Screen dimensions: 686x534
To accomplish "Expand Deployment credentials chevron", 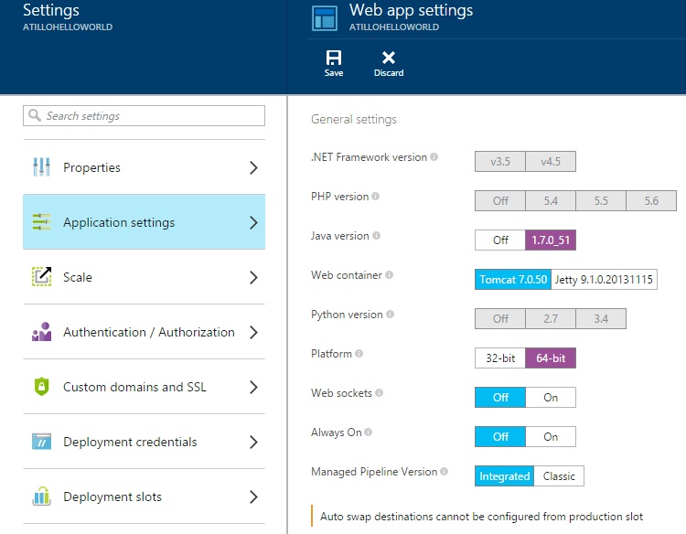I will pos(253,442).
